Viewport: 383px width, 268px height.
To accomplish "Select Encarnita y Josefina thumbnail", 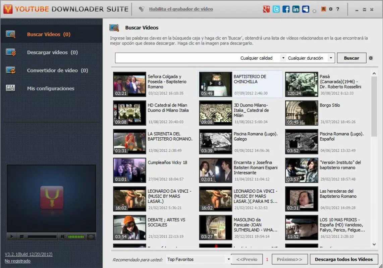I will click(215, 170).
